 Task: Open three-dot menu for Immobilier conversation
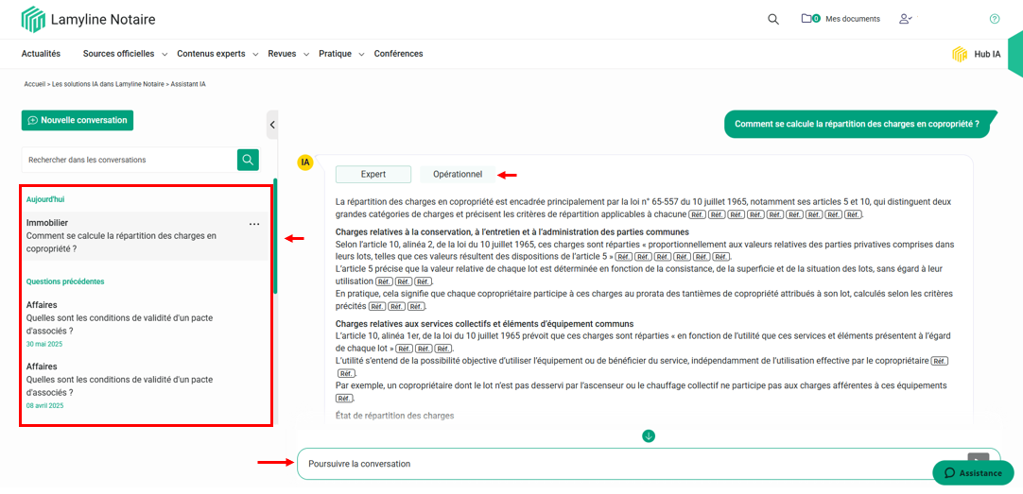(x=254, y=224)
